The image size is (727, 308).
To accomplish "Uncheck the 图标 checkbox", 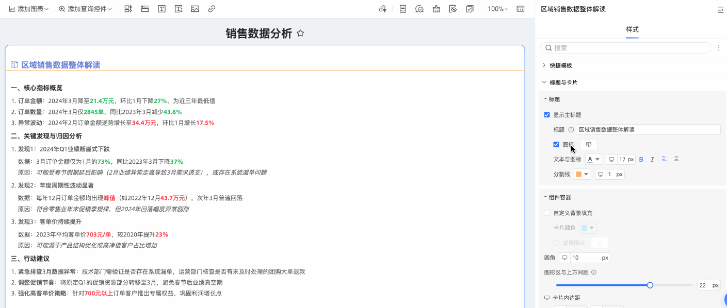I will coord(556,145).
